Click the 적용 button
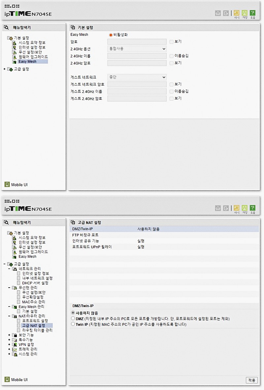This screenshot has width=264, height=390. (x=251, y=380)
